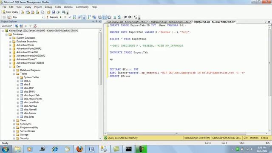Start debugging with the green arrow
Image resolution: width=272 pixels, height=153 pixels.
point(60,17)
